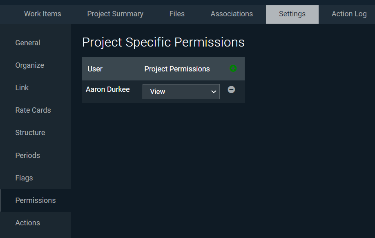Image resolution: width=375 pixels, height=238 pixels.
Task: Go to the Files tab
Action: pos(177,14)
